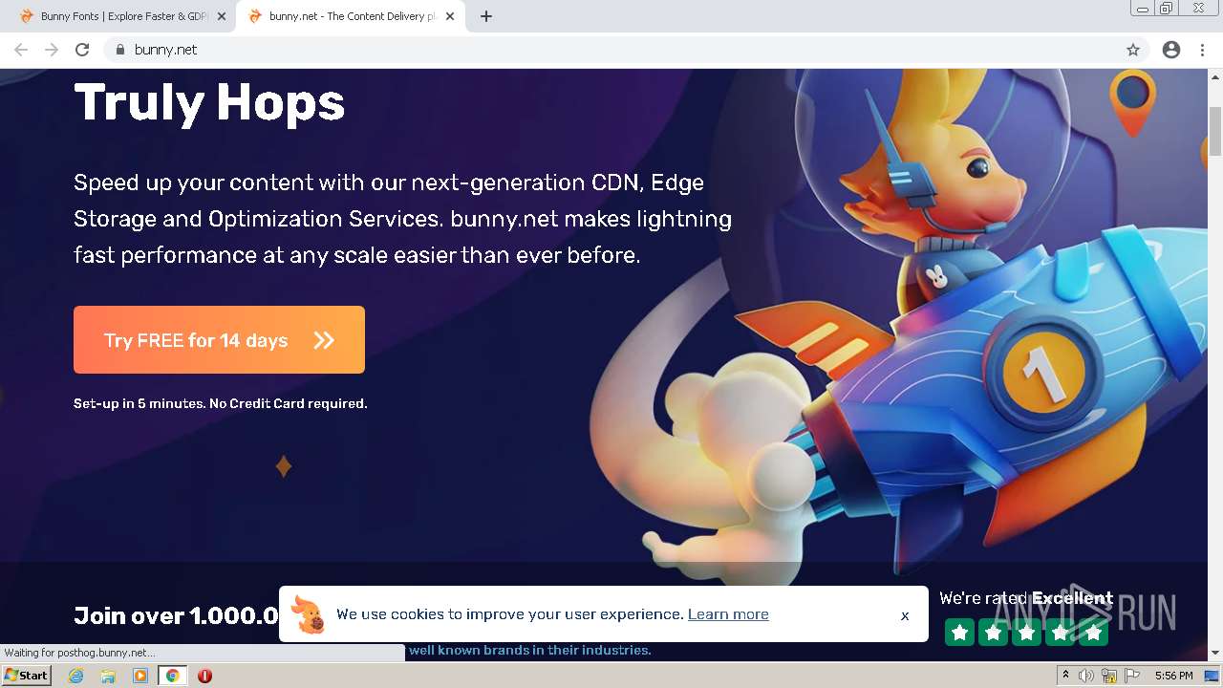
Task: Select the bunny.net Content Delivery tab
Action: [x=351, y=16]
